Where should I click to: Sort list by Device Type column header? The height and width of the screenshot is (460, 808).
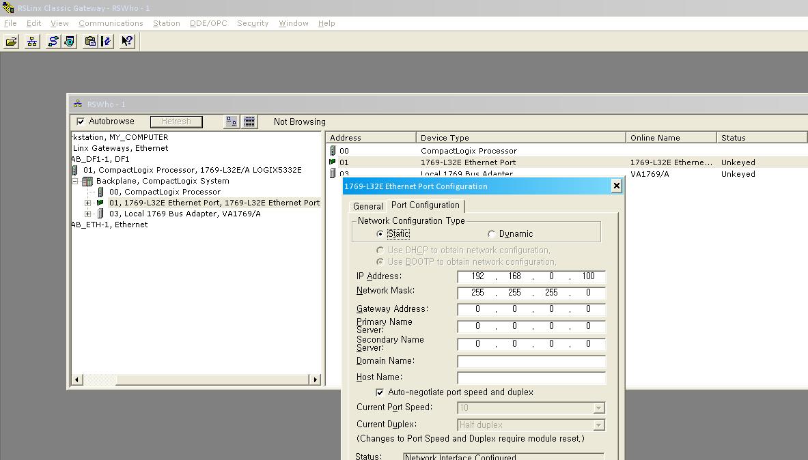coord(521,138)
